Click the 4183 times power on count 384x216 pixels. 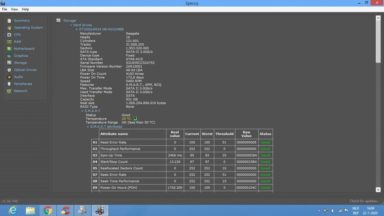tap(135, 74)
